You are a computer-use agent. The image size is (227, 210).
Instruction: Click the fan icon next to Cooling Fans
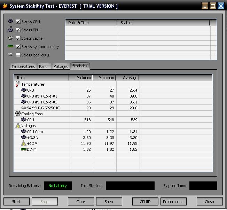coord(18,114)
